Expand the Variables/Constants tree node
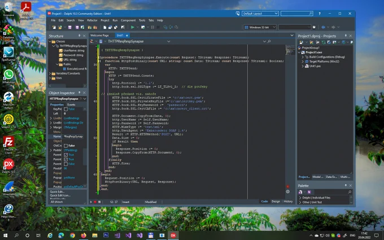Viewport: 384px width, 240px height. 50,73
